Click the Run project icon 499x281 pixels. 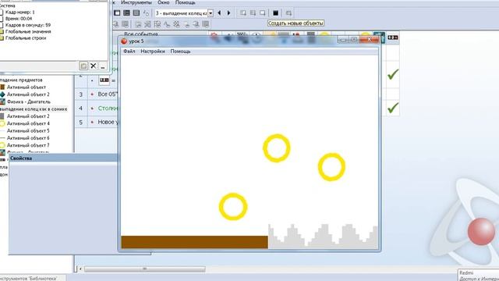(243, 13)
